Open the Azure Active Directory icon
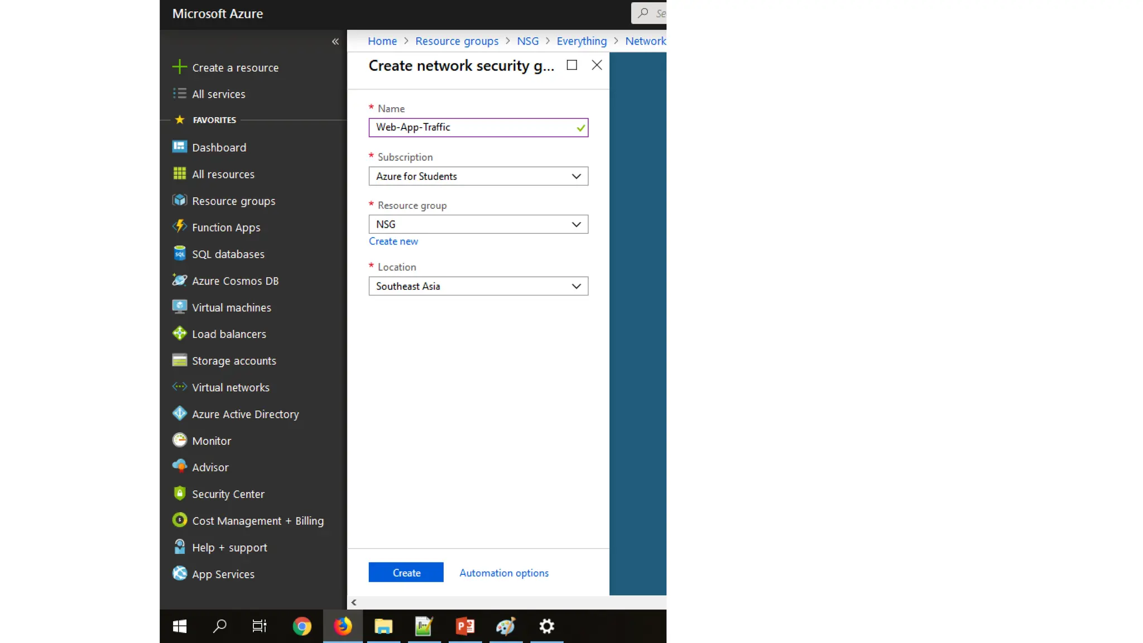The height and width of the screenshot is (643, 1143). [x=179, y=414]
